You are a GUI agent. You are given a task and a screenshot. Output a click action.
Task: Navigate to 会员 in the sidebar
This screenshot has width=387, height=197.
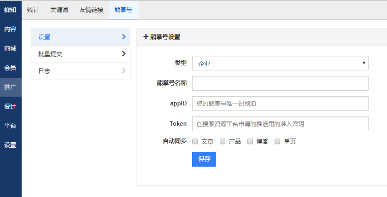coord(10,68)
